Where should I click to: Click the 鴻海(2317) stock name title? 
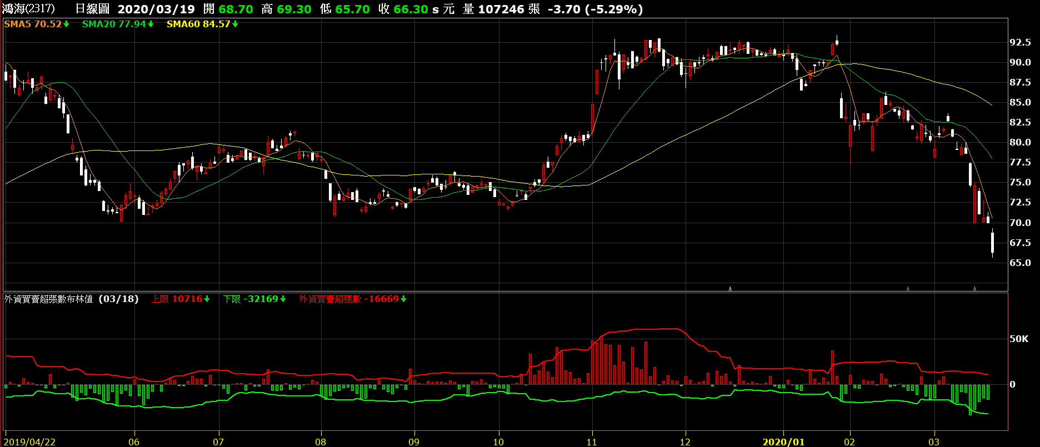[x=29, y=9]
